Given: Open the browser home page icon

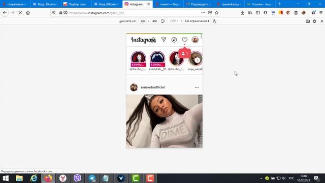Looking at the screenshot, I should [x=28, y=13].
